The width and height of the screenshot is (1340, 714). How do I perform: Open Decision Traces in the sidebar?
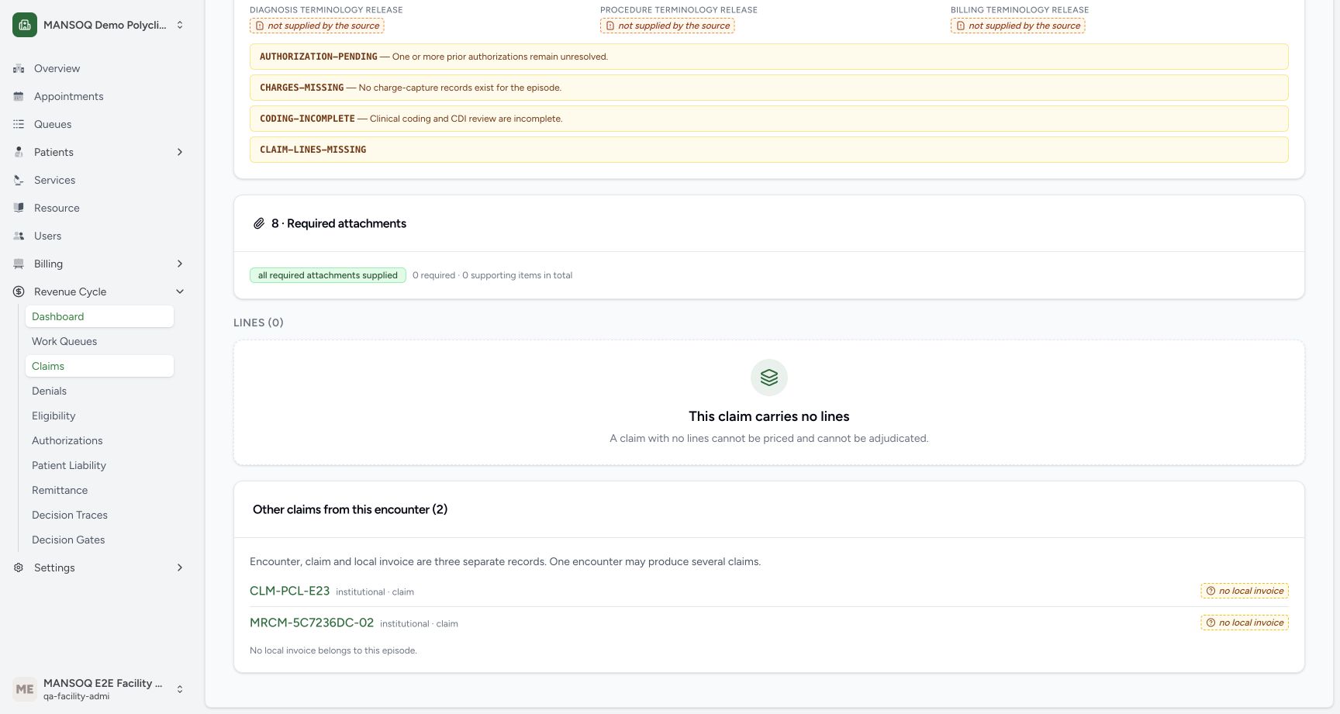tap(99, 515)
